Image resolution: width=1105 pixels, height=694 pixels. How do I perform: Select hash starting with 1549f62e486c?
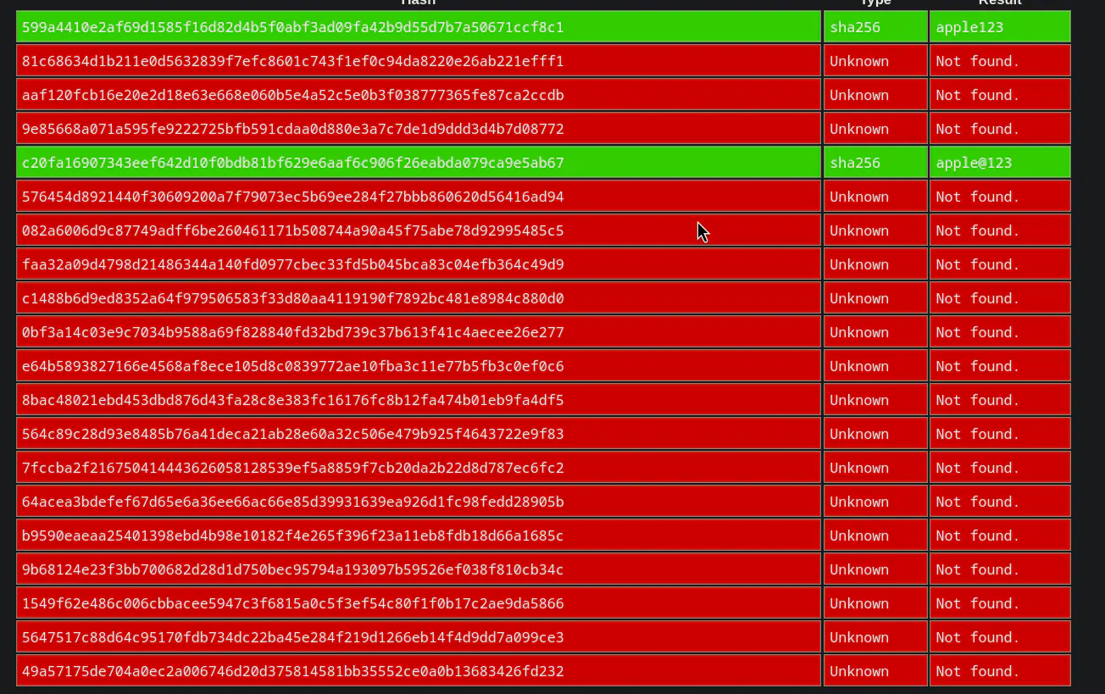tap(419, 602)
